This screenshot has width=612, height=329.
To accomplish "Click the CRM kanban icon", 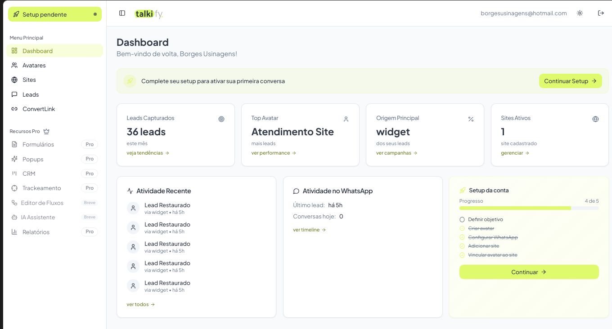I will pyautogui.click(x=14, y=173).
